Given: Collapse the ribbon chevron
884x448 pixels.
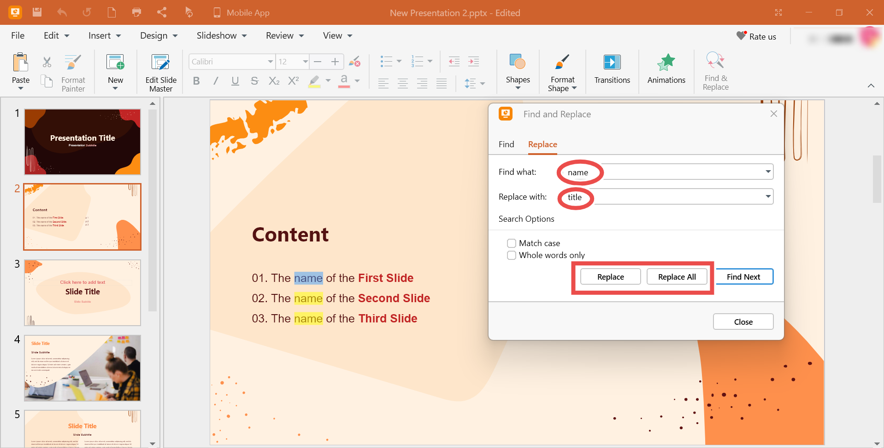Looking at the screenshot, I should [x=871, y=86].
